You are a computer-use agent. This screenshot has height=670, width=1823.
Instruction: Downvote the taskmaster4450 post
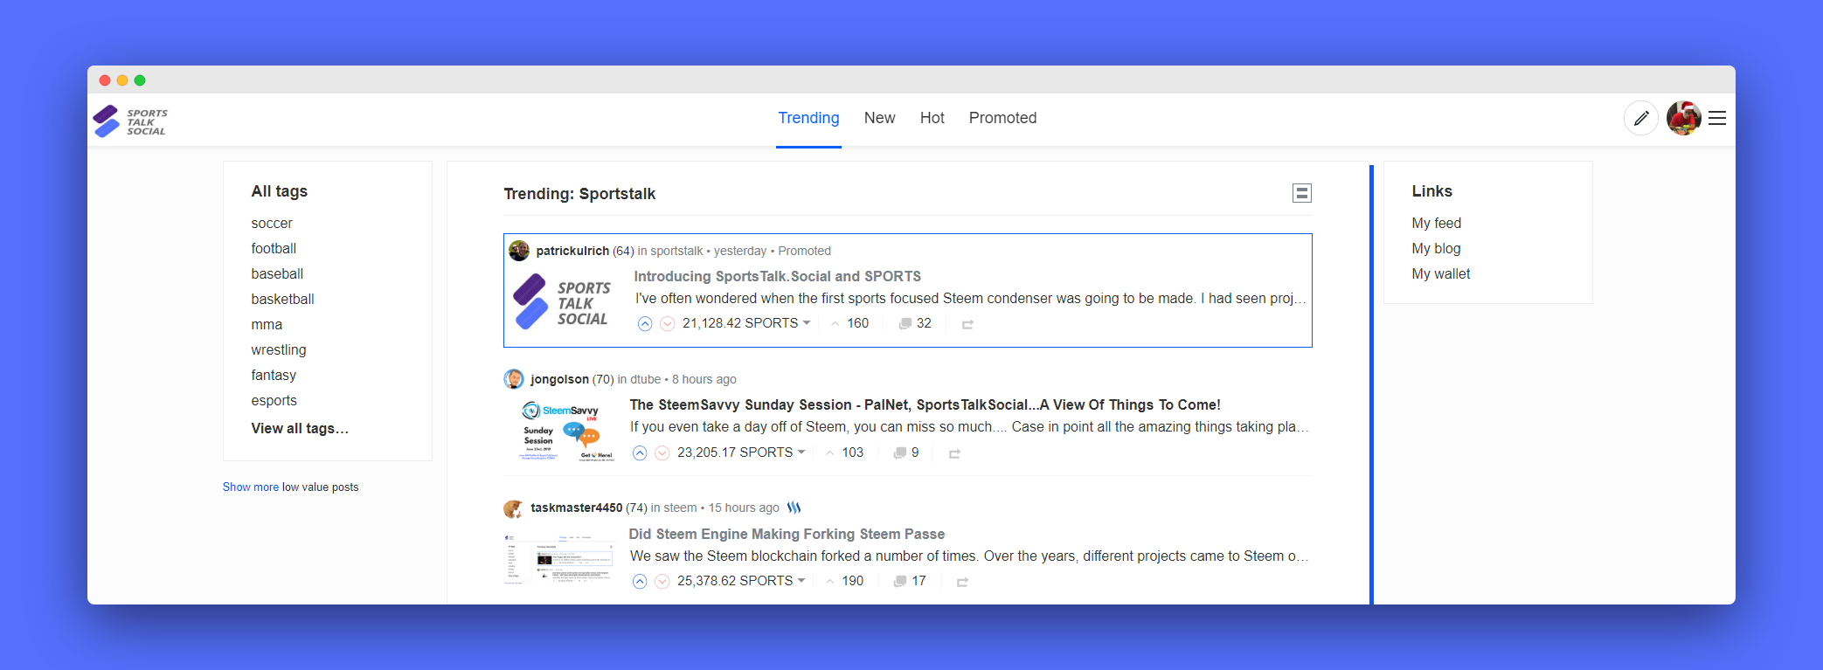(662, 581)
